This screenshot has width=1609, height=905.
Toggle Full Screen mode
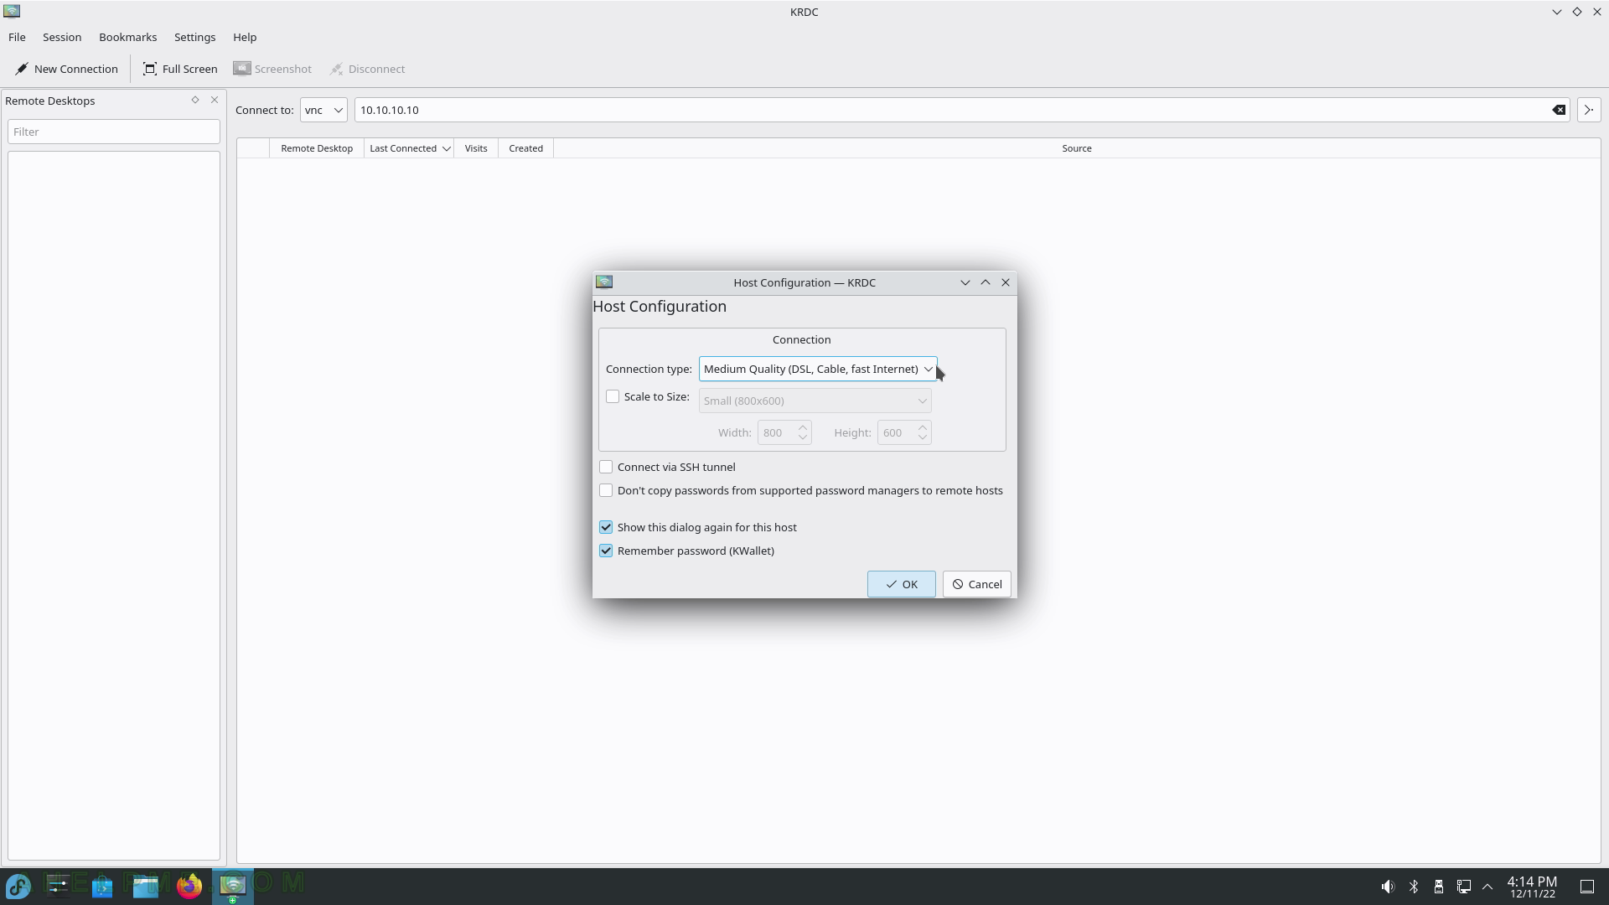coord(180,69)
